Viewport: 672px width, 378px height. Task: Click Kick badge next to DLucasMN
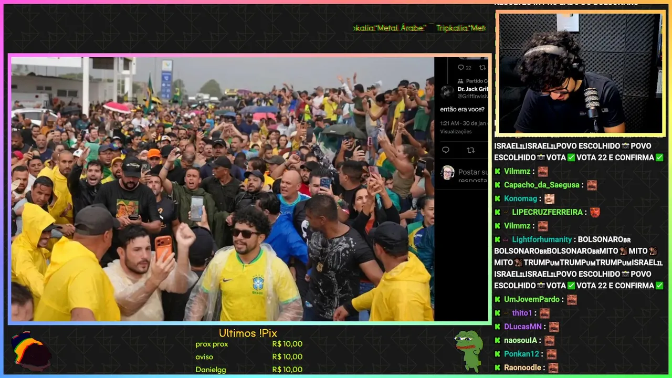tap(498, 327)
